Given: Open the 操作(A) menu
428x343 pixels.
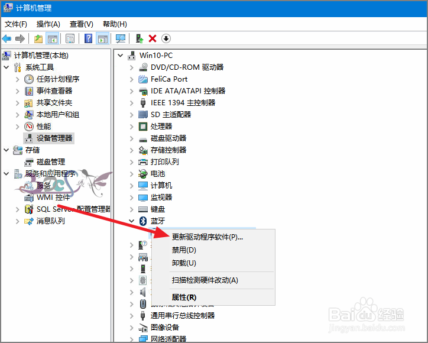Looking at the screenshot, I should point(48,24).
